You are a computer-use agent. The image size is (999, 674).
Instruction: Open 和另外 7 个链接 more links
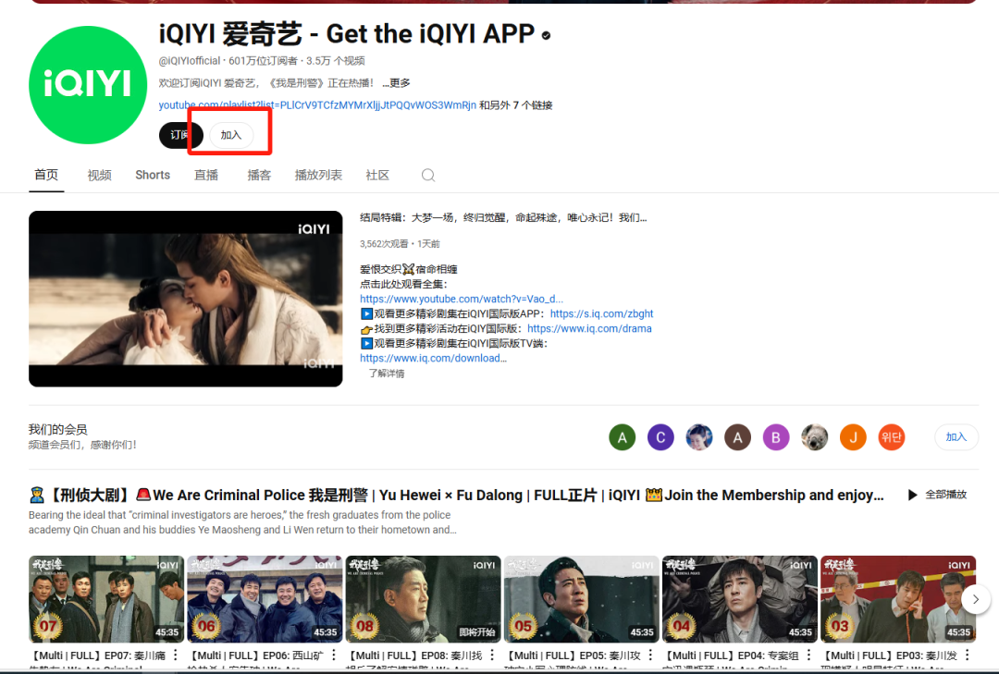tap(515, 105)
